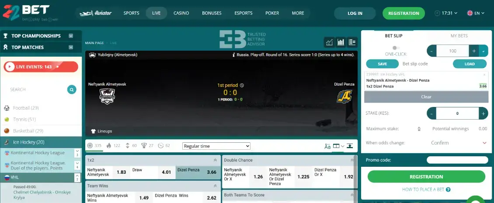Click the Log In button
The width and height of the screenshot is (494, 203).
coord(355,13)
